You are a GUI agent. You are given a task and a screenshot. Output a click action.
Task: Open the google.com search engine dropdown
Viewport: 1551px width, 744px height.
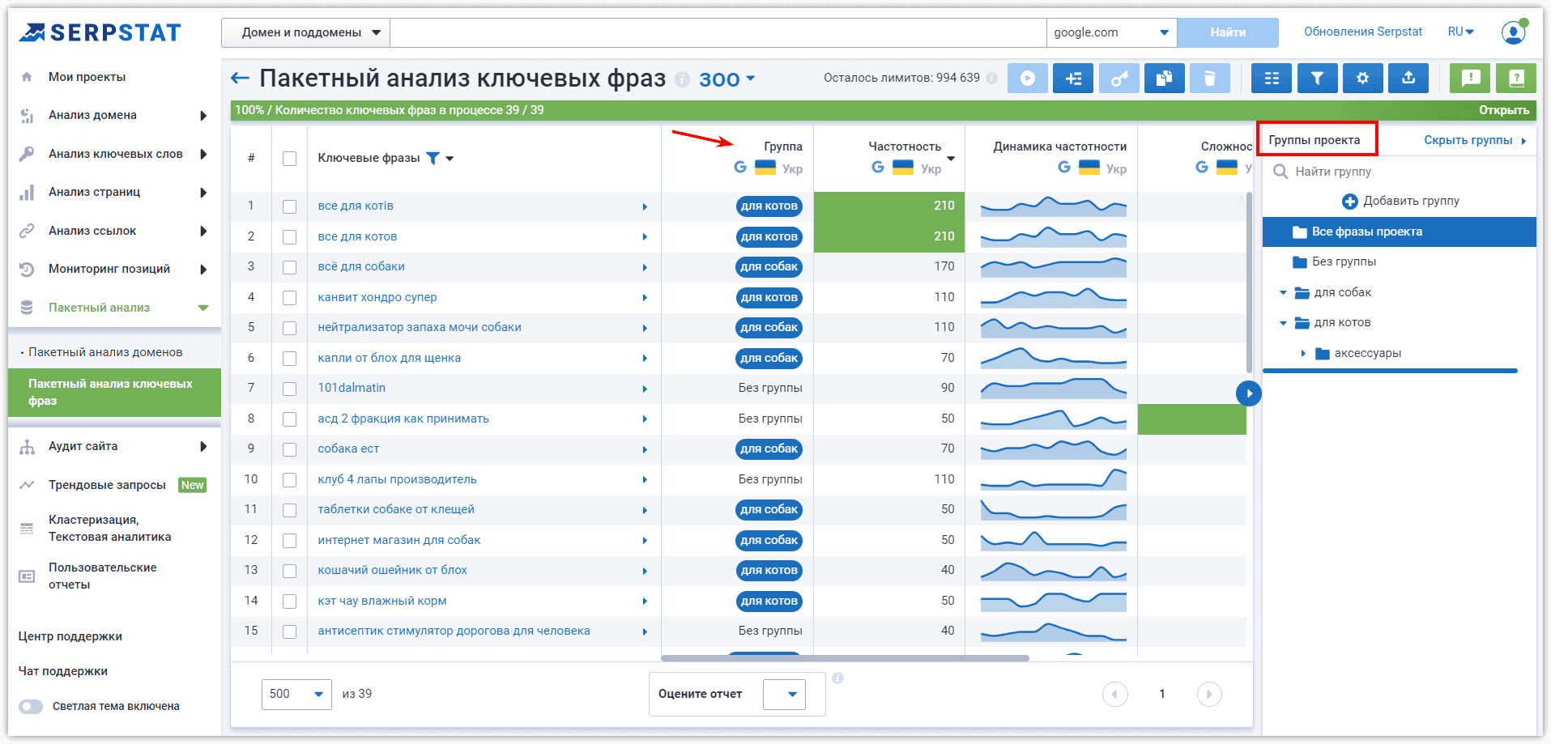(1111, 32)
